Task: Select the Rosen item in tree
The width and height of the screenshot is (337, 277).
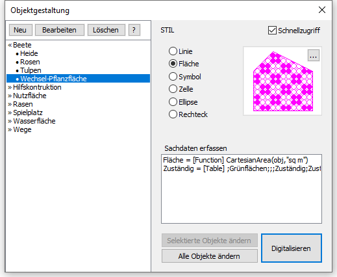Action: coord(30,62)
